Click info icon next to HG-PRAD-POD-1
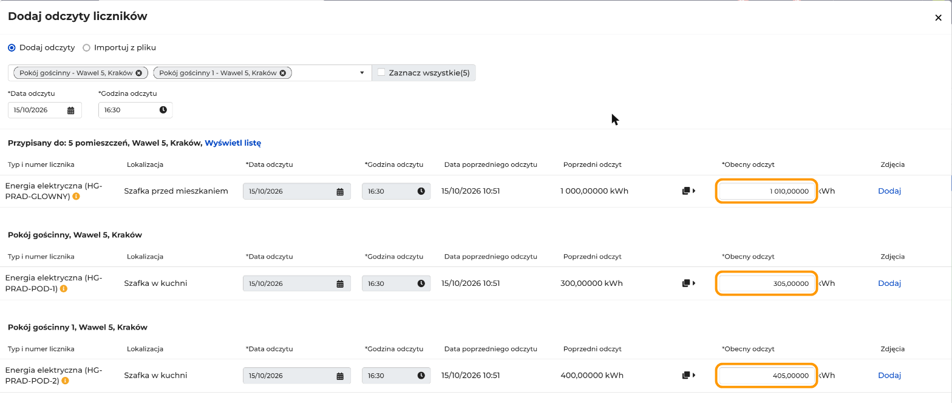 (63, 289)
